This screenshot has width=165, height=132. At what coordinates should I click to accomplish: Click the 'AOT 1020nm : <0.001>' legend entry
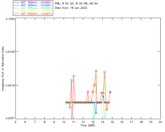click(33, 14)
